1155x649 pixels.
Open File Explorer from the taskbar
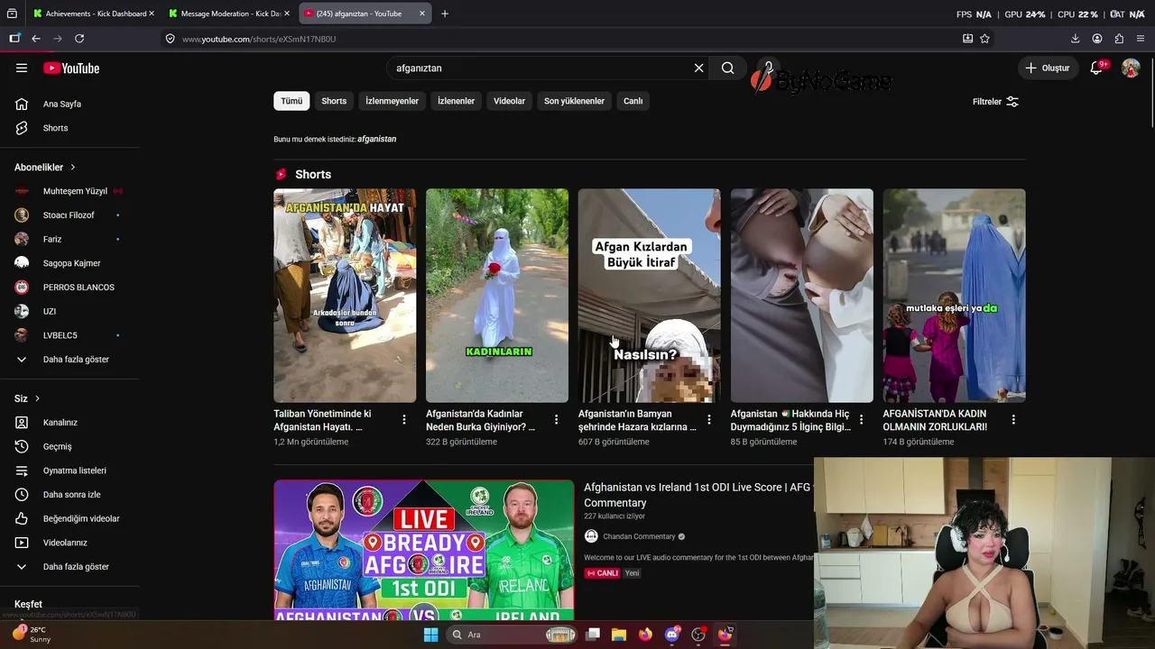619,635
